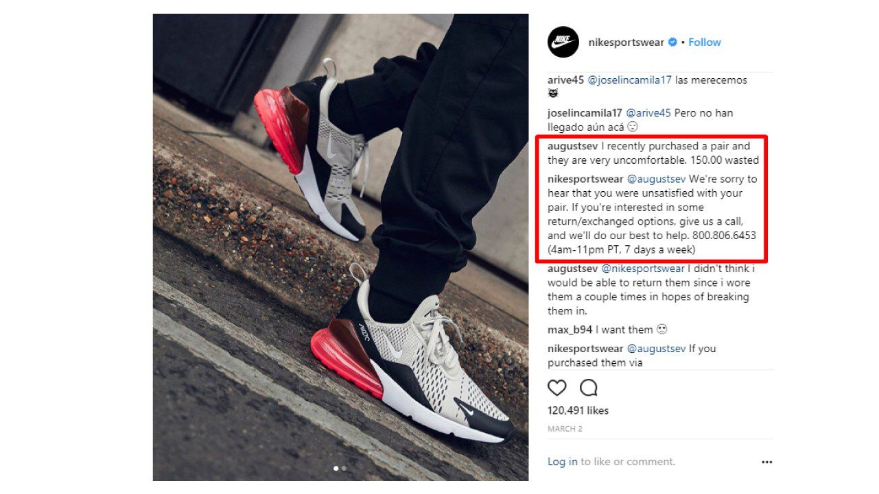Viewport: 879px width, 494px height.
Task: Open augustsev profile from first comment
Action: [x=573, y=146]
